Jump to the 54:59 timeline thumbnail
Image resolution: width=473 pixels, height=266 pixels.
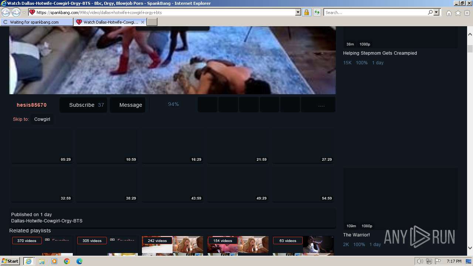tap(303, 184)
